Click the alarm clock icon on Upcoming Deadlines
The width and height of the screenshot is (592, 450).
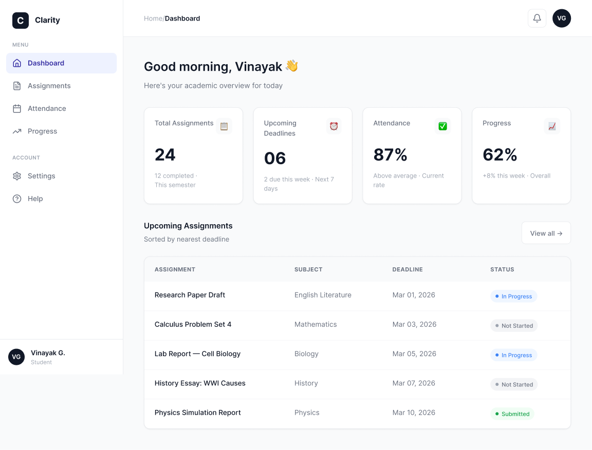[334, 126]
